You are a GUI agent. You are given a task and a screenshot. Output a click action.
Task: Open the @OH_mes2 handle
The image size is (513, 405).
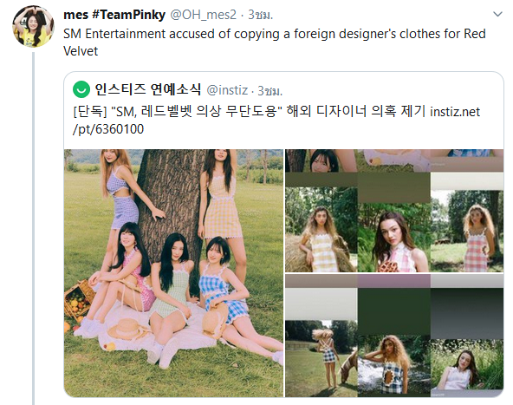(203, 15)
